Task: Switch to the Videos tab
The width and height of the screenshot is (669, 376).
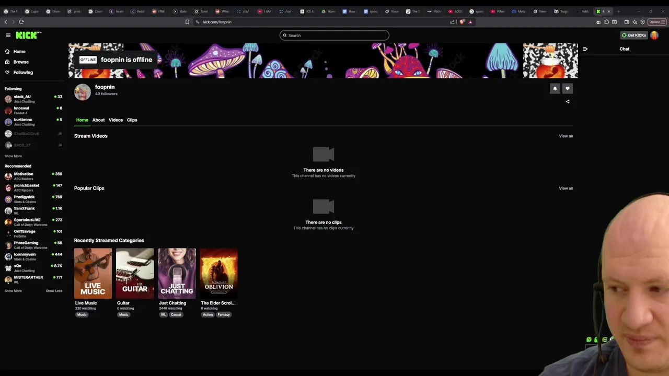Action: coord(116,120)
